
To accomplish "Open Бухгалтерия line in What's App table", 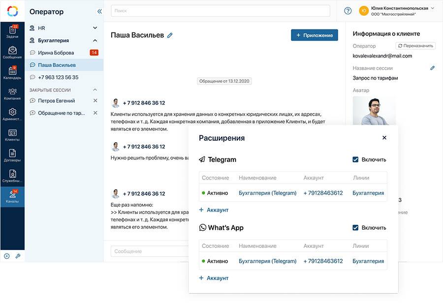I will coord(368,261).
